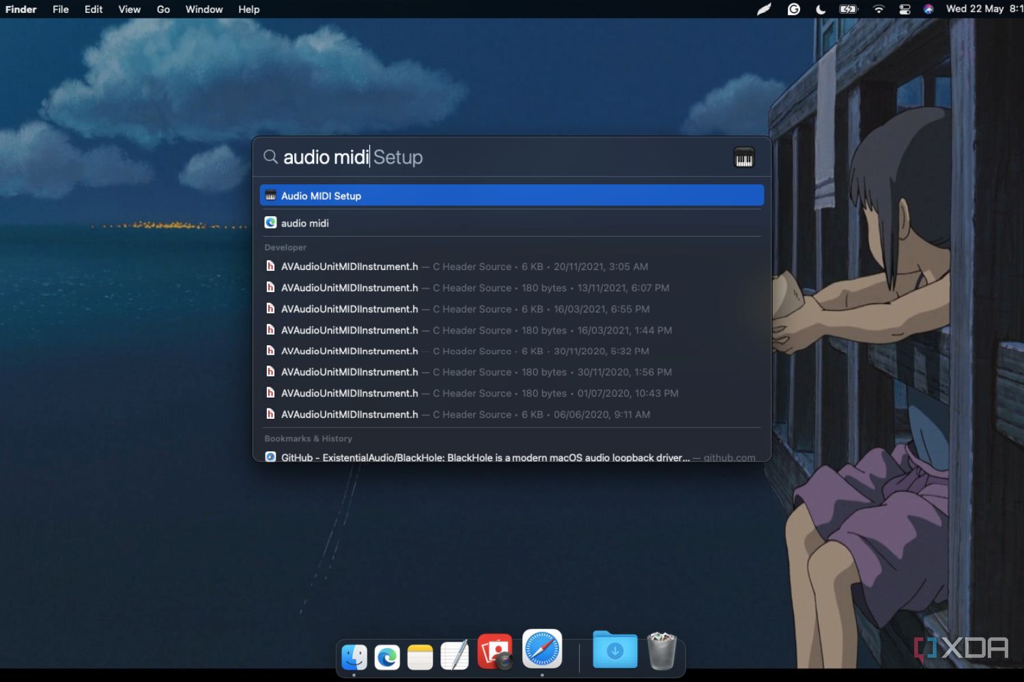This screenshot has width=1024, height=682.
Task: Click the Grammarly icon in the menu bar
Action: (793, 9)
